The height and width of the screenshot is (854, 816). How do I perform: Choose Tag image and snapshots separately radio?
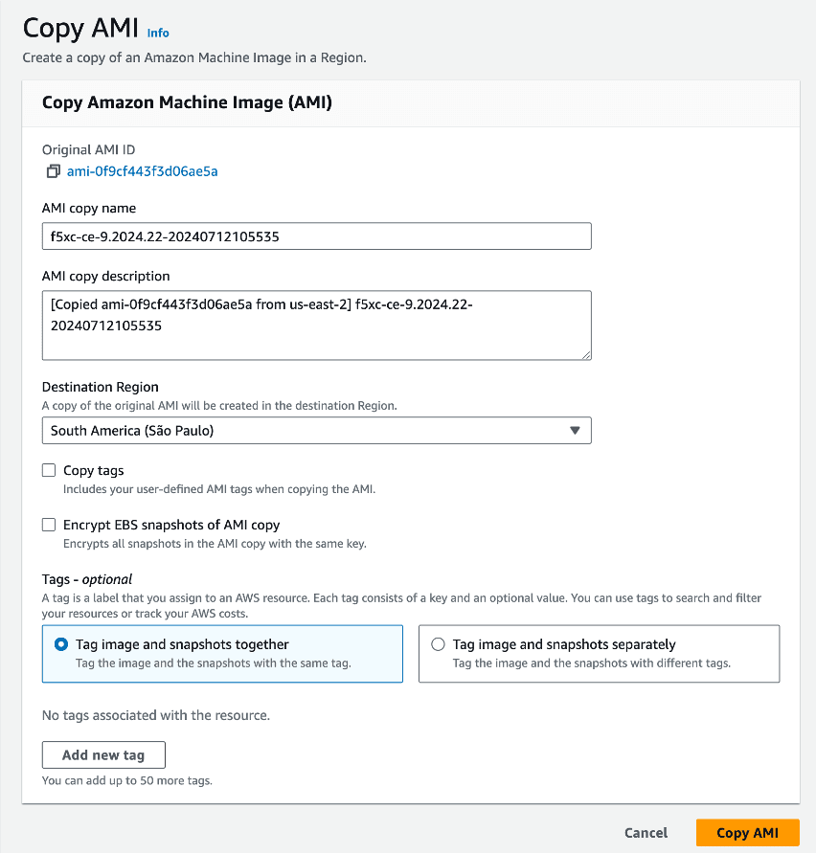[439, 644]
